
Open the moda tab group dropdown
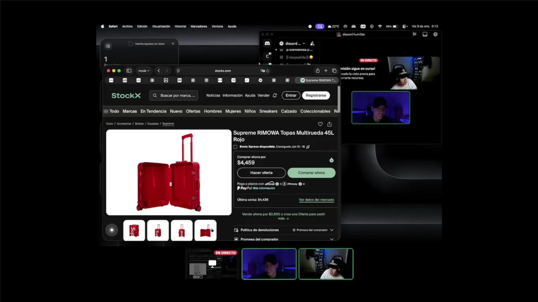pyautogui.click(x=144, y=71)
